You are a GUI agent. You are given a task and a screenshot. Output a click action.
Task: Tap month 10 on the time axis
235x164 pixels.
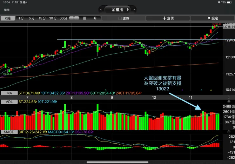(x=154, y=97)
